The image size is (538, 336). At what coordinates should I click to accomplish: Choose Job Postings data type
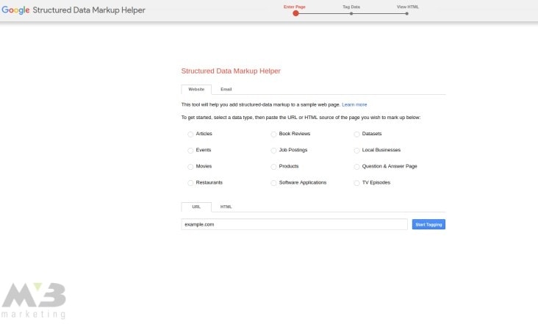point(273,150)
